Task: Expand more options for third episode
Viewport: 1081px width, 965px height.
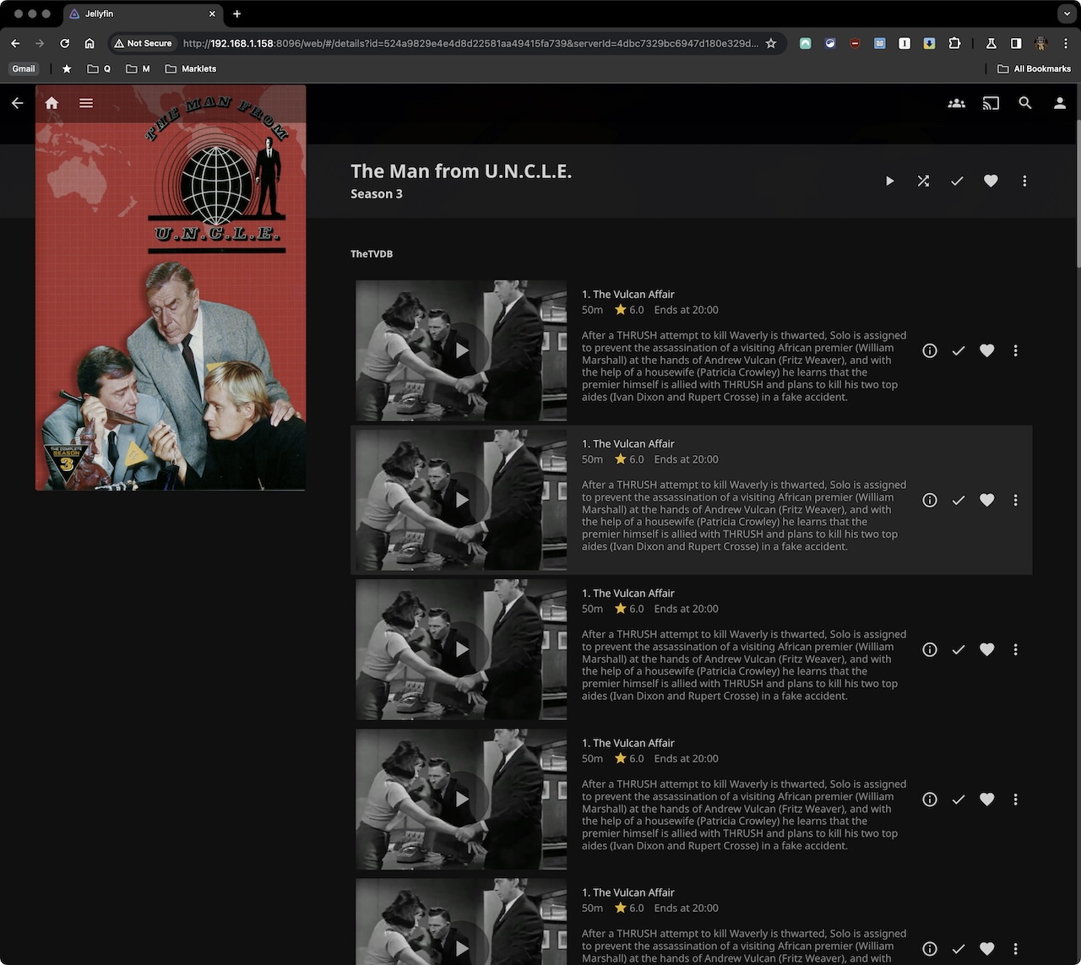Action: click(1015, 649)
